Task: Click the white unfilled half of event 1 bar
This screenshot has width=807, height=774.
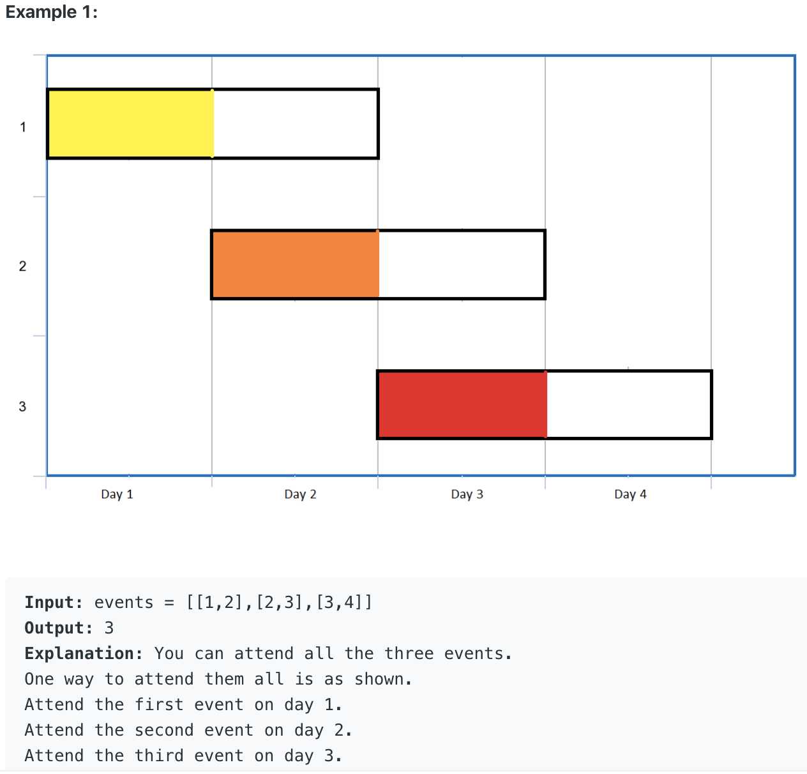Action: (296, 124)
